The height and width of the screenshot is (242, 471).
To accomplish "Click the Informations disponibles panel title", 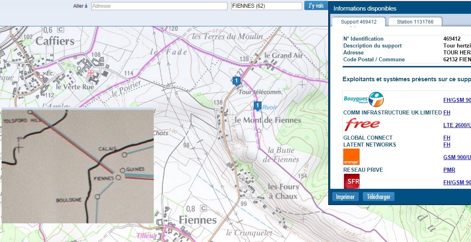I will (365, 9).
